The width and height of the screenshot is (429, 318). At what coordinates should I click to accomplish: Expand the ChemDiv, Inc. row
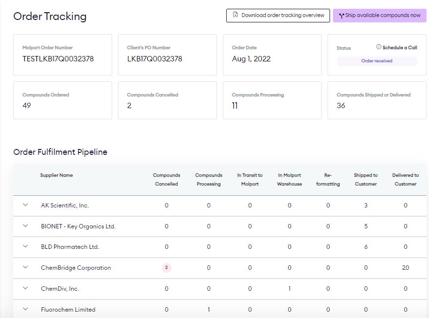click(25, 288)
